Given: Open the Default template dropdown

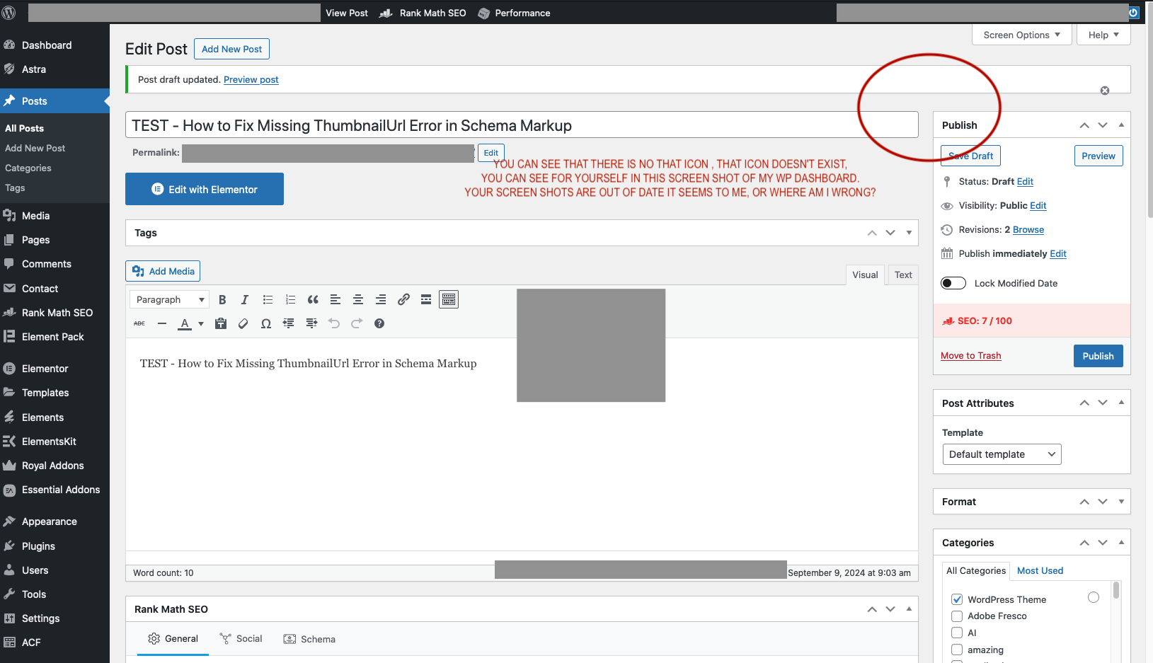Looking at the screenshot, I should pyautogui.click(x=1002, y=454).
